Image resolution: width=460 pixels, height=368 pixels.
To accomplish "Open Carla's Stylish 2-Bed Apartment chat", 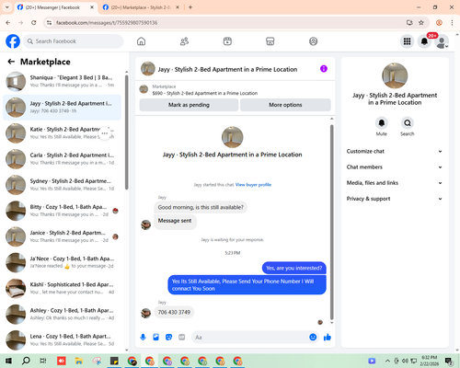I will (63, 159).
